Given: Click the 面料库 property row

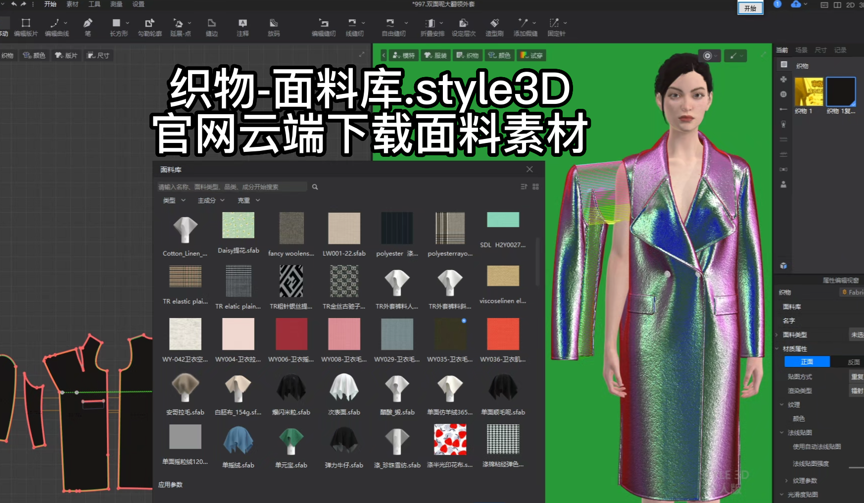Looking at the screenshot, I should coord(819,307).
